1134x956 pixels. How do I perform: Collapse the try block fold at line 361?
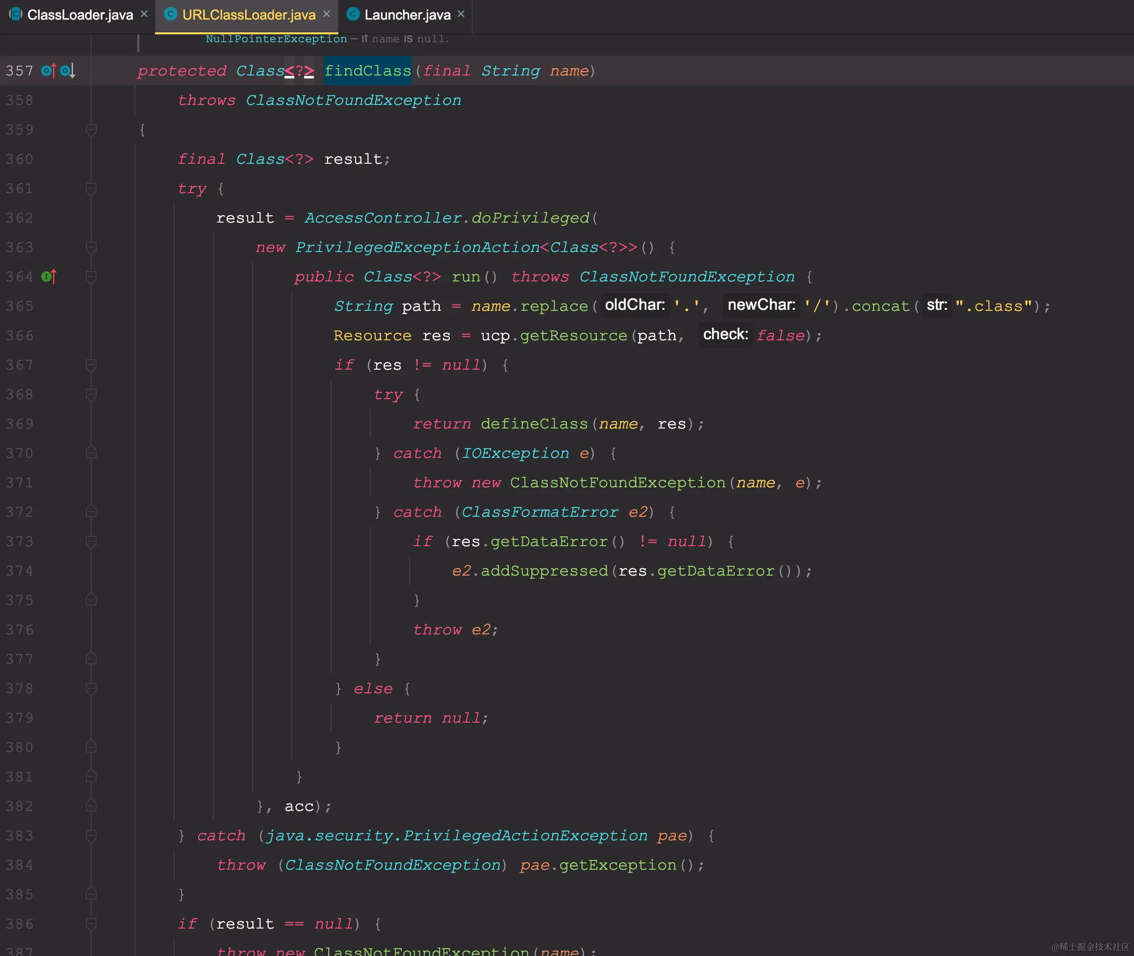tap(91, 189)
